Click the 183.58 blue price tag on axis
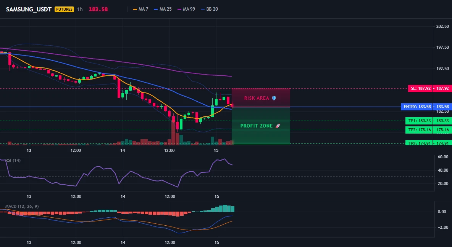 (442, 107)
